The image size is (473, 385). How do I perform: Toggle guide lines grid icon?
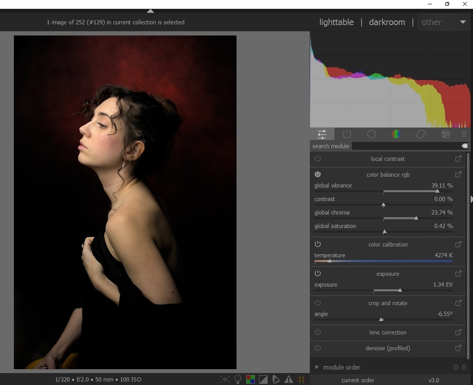click(302, 379)
